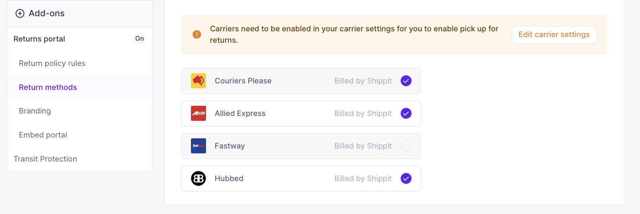Image resolution: width=640 pixels, height=214 pixels.
Task: Select the Return methods menu item
Action: (x=48, y=87)
